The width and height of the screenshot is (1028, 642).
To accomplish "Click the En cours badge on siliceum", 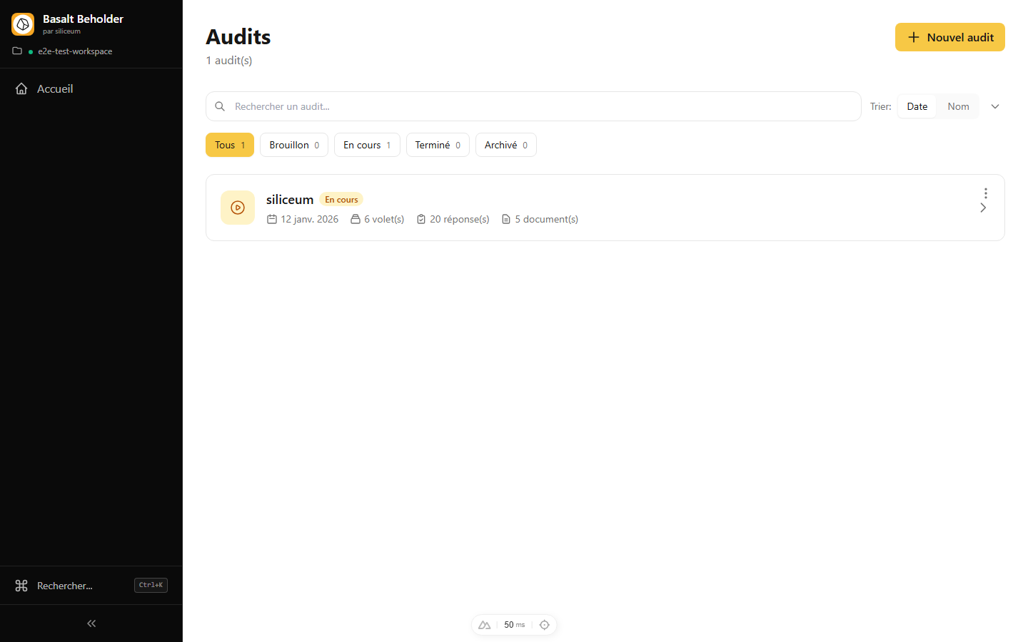I will (x=341, y=200).
